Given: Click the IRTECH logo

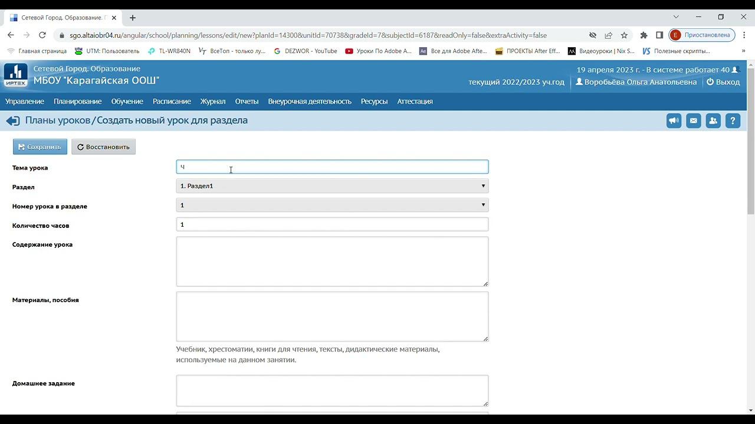Looking at the screenshot, I should pyautogui.click(x=15, y=75).
